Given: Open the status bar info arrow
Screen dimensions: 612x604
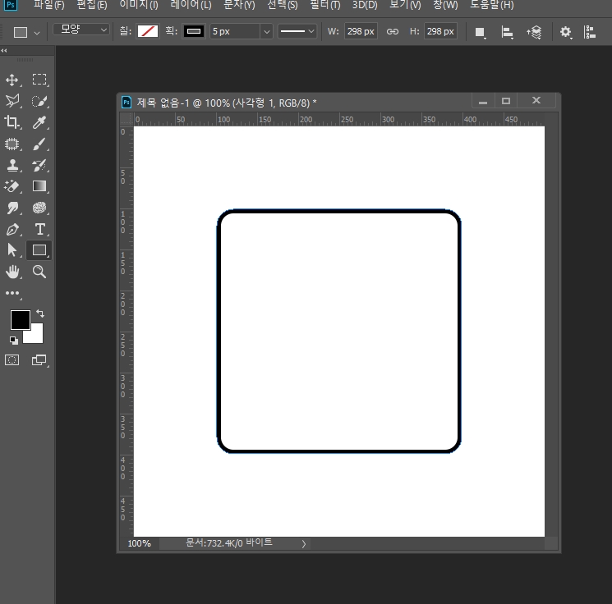Looking at the screenshot, I should click(304, 543).
